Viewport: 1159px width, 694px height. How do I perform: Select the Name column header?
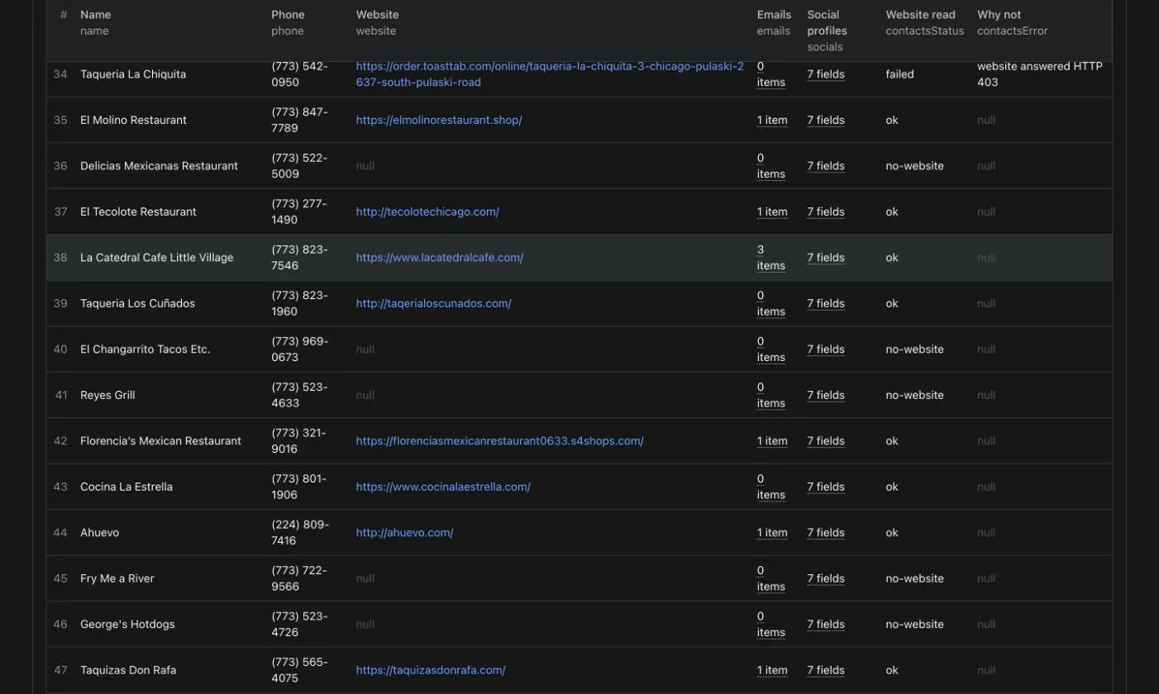(95, 22)
